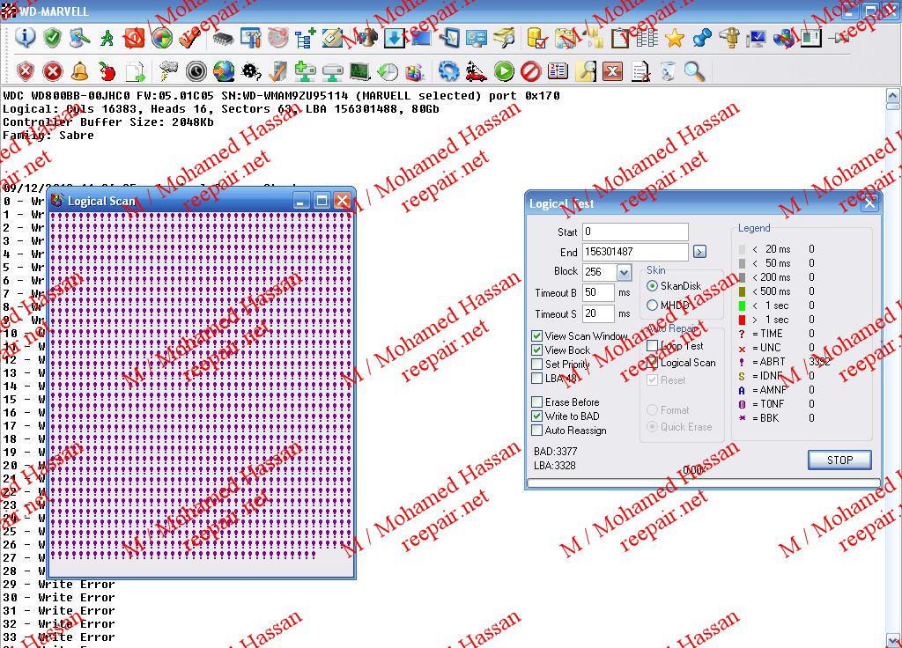Open the Block size dropdown
902x648 pixels.
point(624,273)
